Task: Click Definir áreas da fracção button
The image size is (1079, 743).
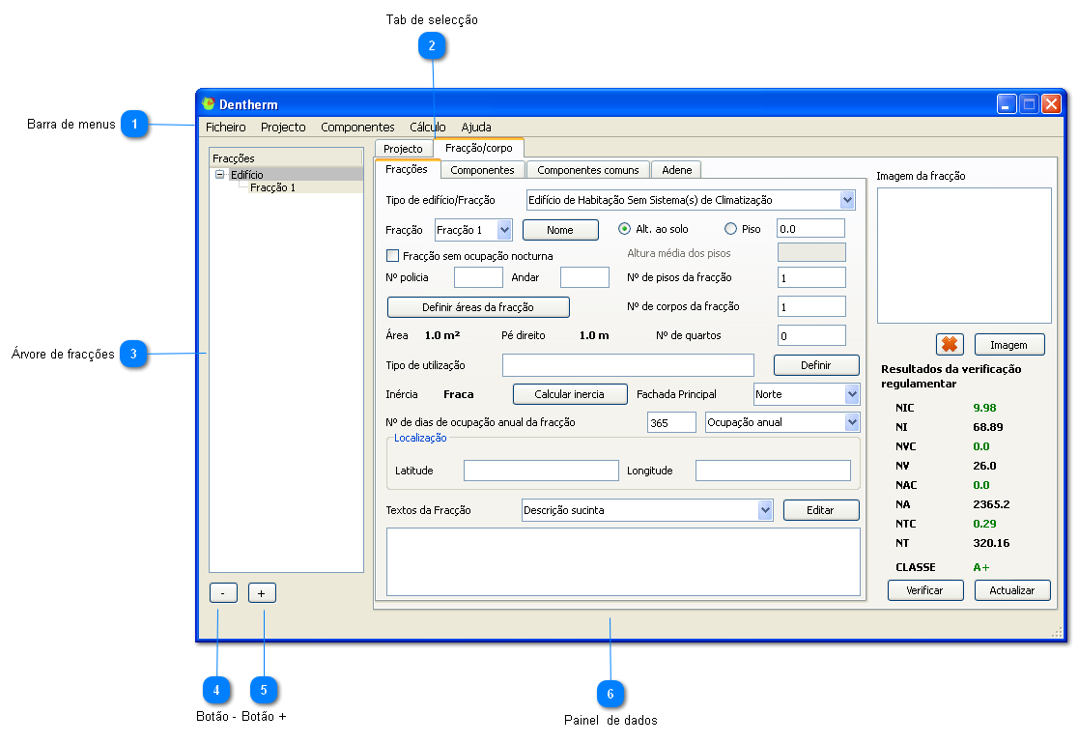Action: pos(478,307)
